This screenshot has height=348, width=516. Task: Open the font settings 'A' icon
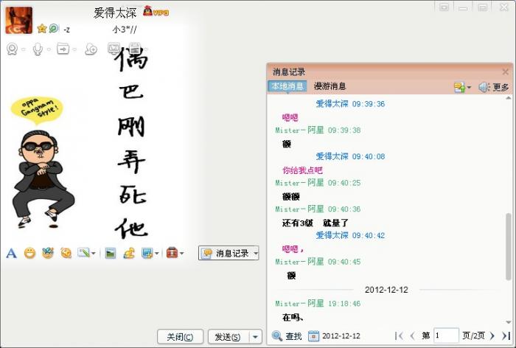11,253
